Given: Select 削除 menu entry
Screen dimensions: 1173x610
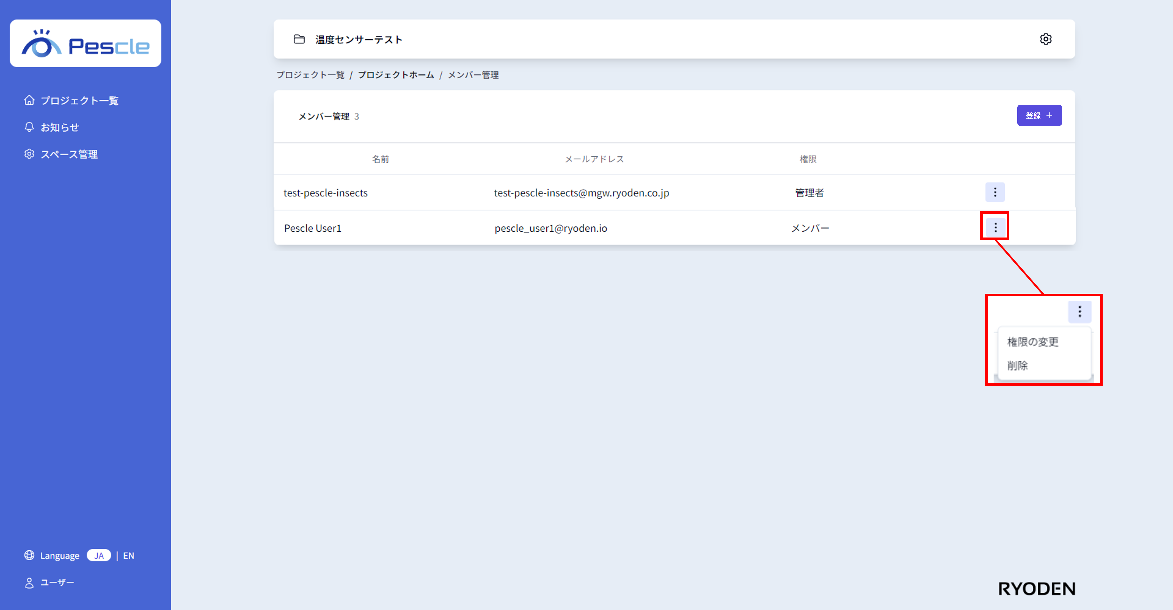Looking at the screenshot, I should coord(1017,365).
